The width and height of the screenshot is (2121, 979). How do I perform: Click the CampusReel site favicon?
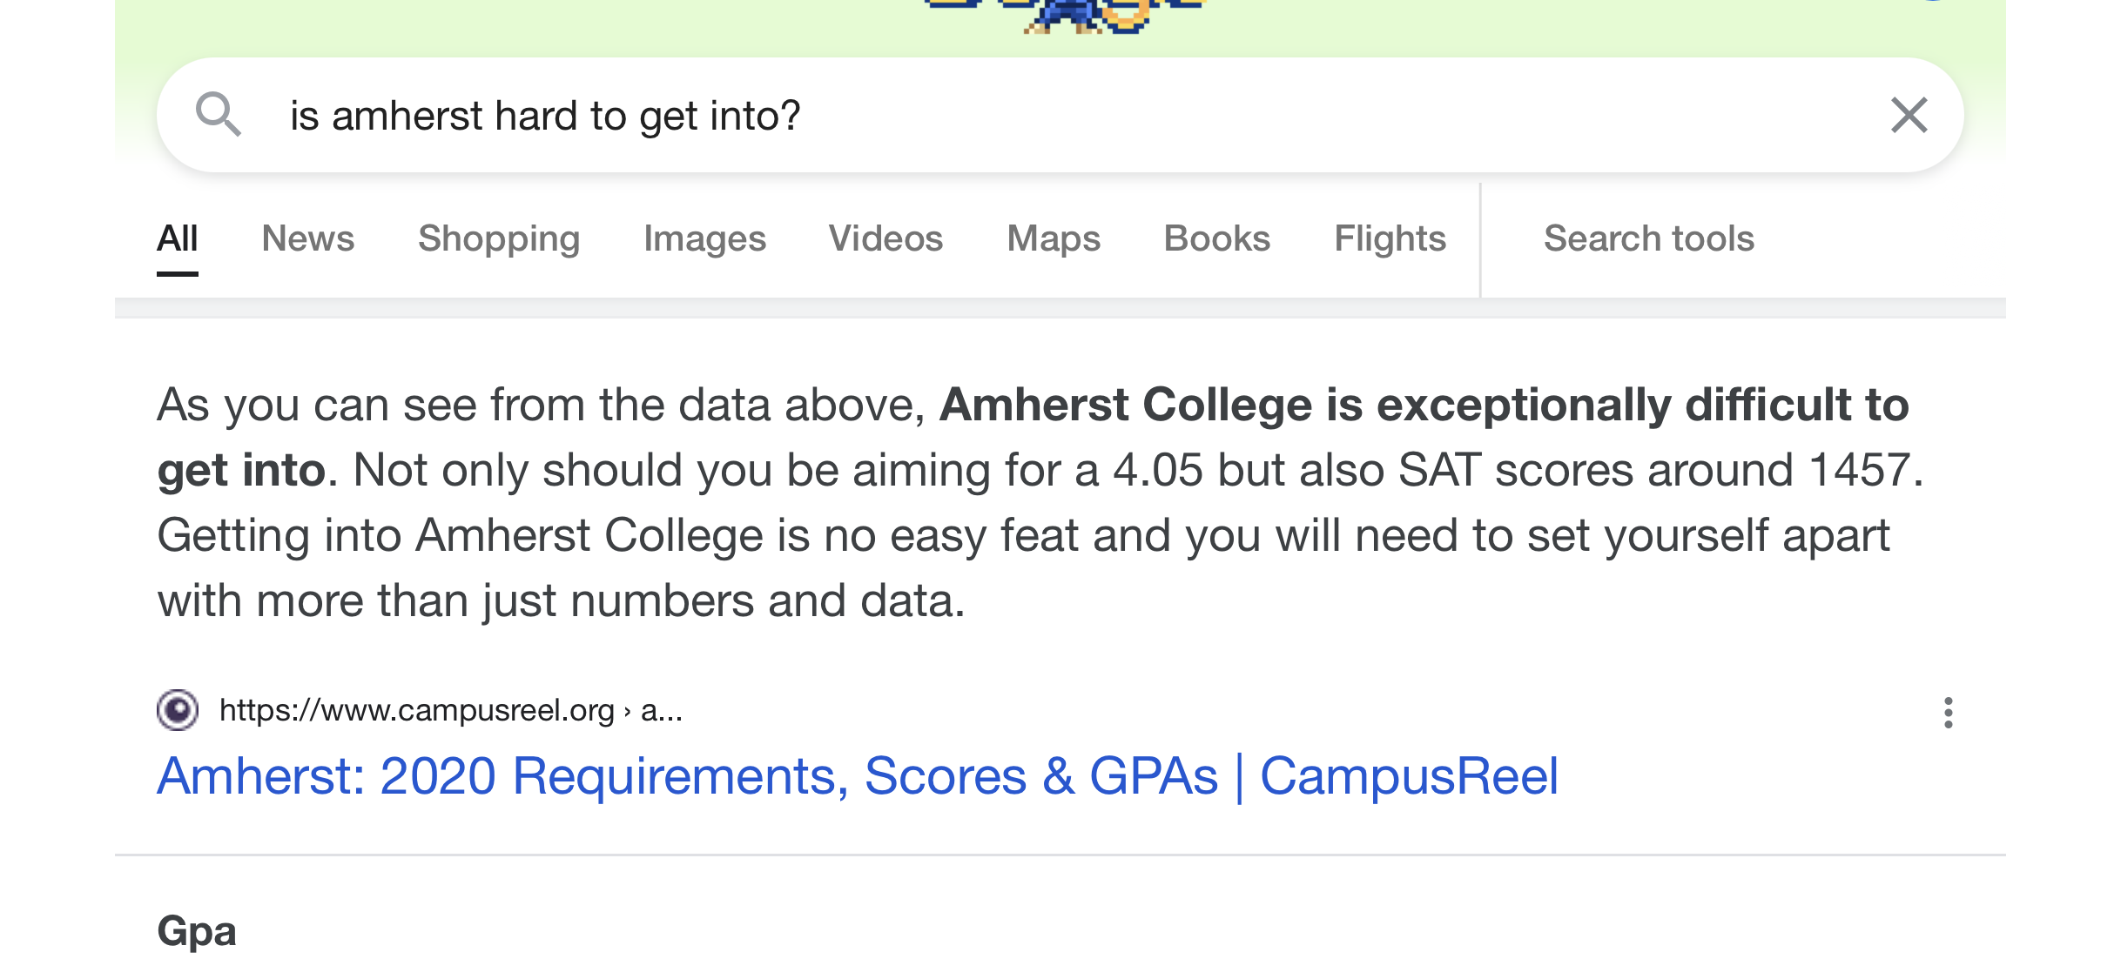coord(178,710)
